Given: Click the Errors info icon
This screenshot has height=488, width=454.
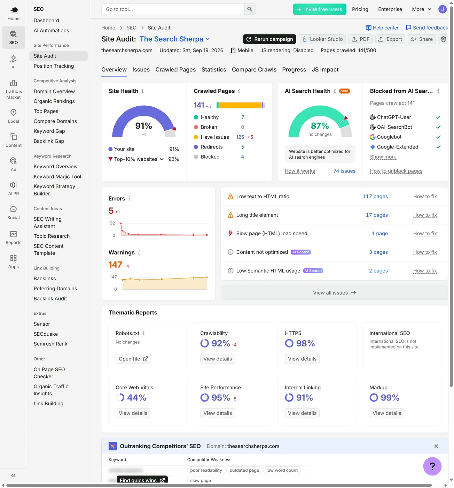Looking at the screenshot, I should click(x=129, y=198).
